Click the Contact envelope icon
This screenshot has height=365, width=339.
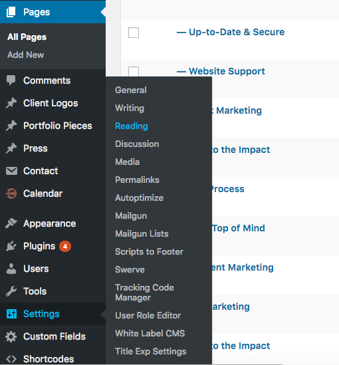click(x=11, y=171)
